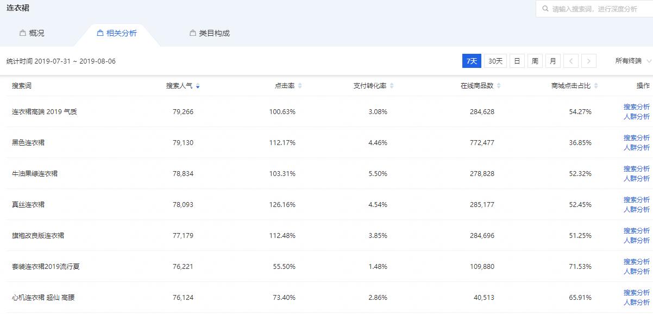Select the 7天 time range

point(472,61)
